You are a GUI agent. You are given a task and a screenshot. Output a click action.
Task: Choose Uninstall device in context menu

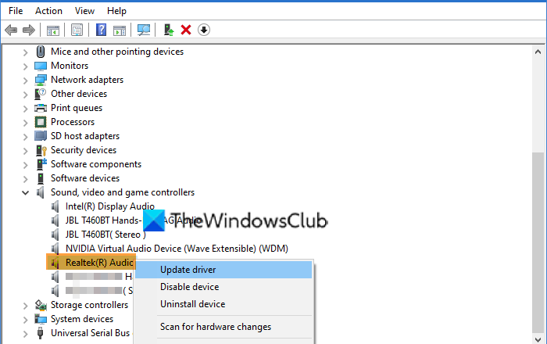tap(223, 304)
